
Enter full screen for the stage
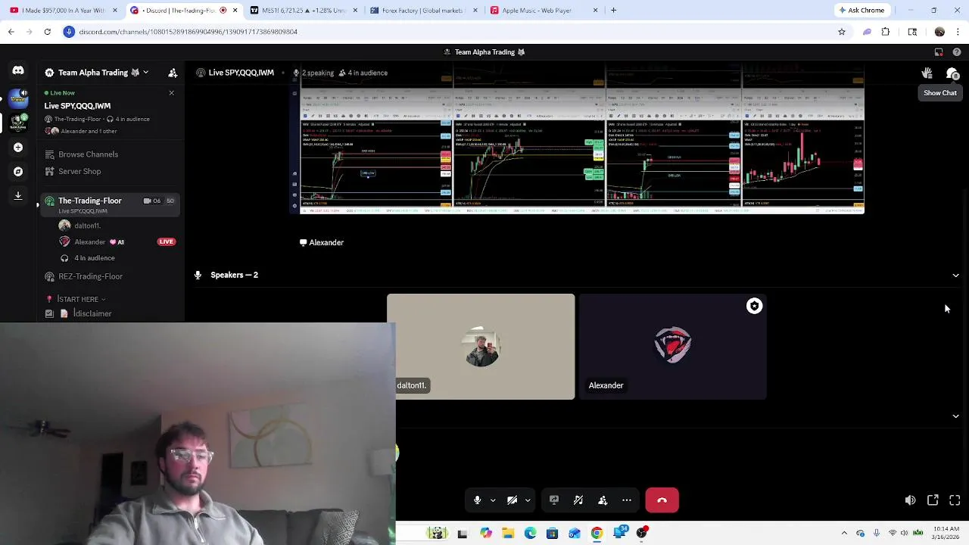tap(955, 500)
